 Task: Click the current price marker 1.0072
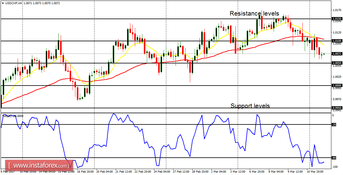pyautogui.click(x=335, y=54)
